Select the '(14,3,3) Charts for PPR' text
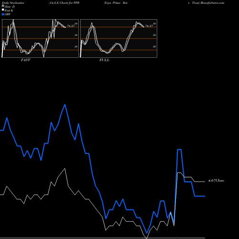 (64, 3)
